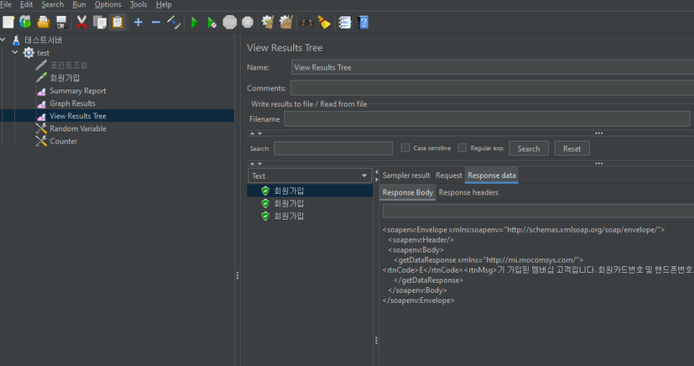The image size is (694, 366).
Task: Select Graph Results listener
Action: tap(73, 103)
